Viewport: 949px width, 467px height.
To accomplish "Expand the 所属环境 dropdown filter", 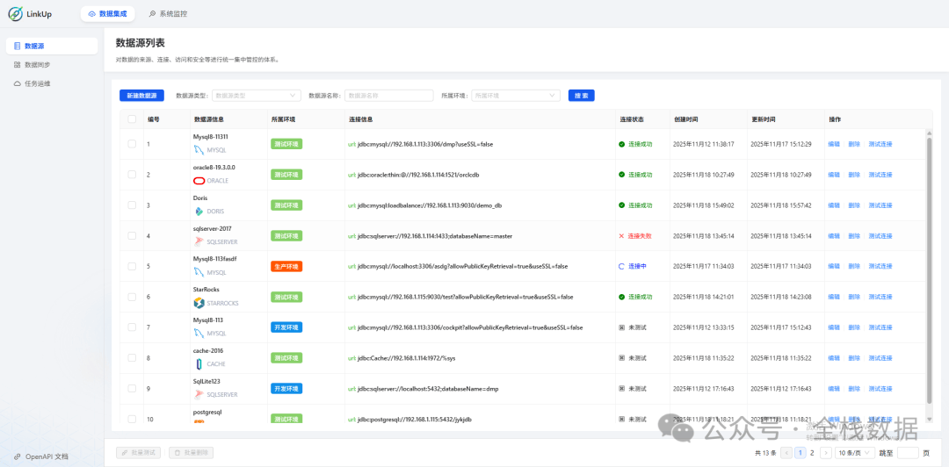I will pyautogui.click(x=515, y=96).
